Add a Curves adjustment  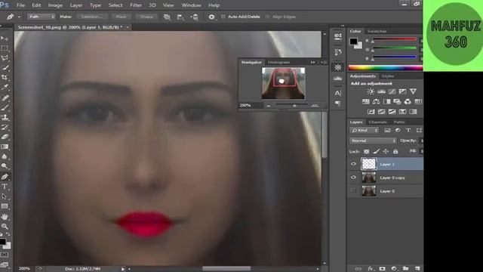(x=392, y=91)
